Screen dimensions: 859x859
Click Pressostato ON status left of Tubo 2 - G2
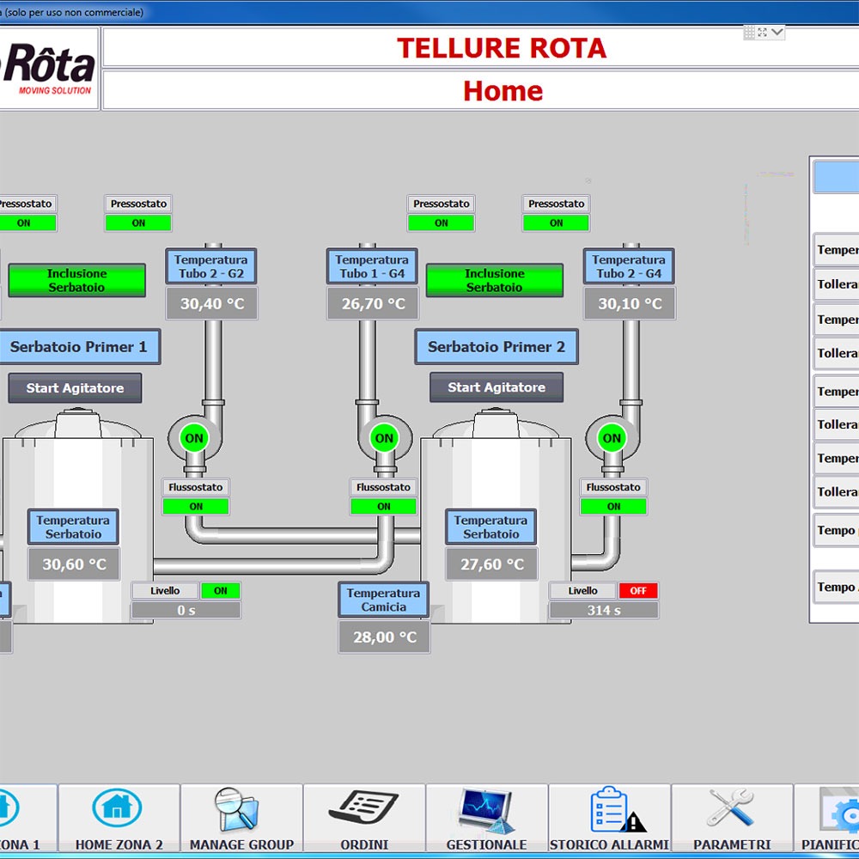(x=138, y=223)
